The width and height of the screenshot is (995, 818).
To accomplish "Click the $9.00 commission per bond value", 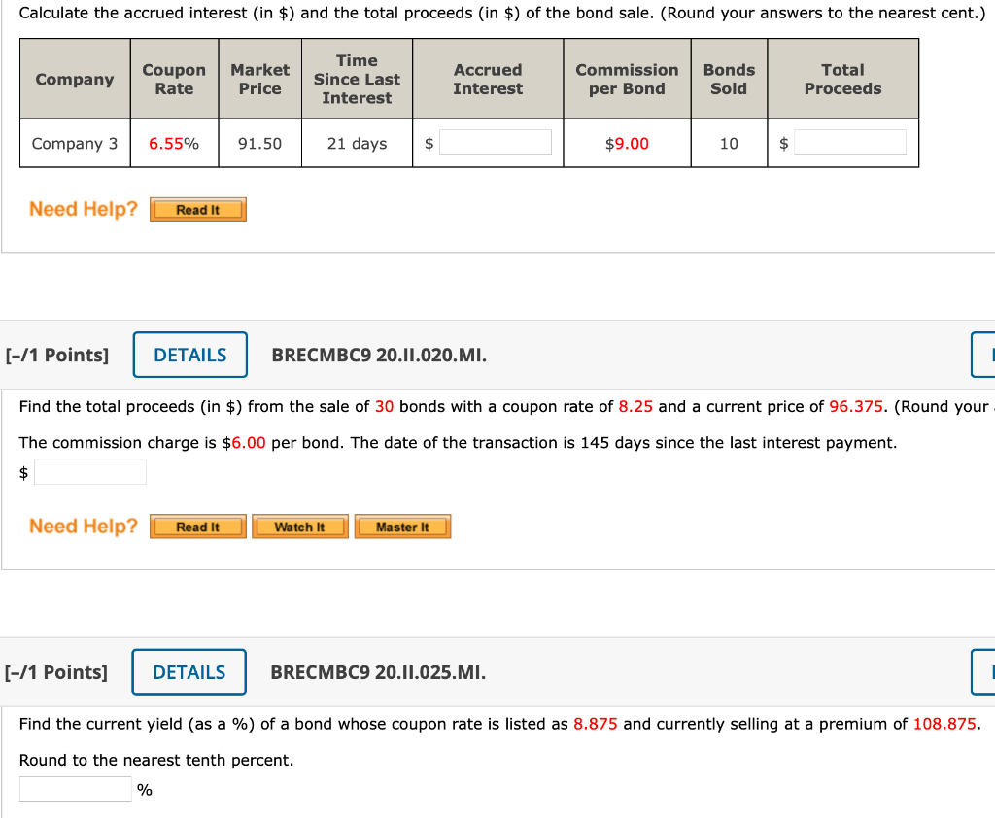I will pos(626,142).
